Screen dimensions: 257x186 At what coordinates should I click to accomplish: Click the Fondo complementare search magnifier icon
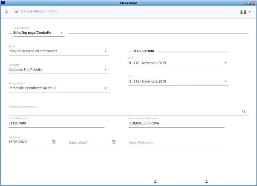click(x=244, y=112)
